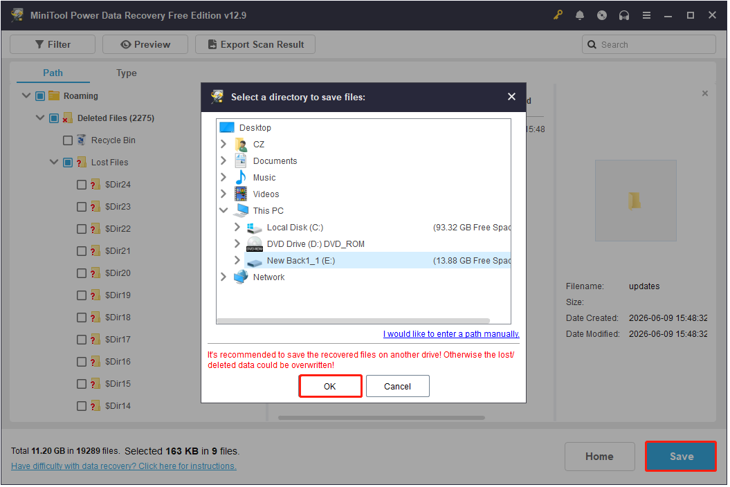730x487 pixels.
Task: Click the Roaming folder icon
Action: pos(54,96)
